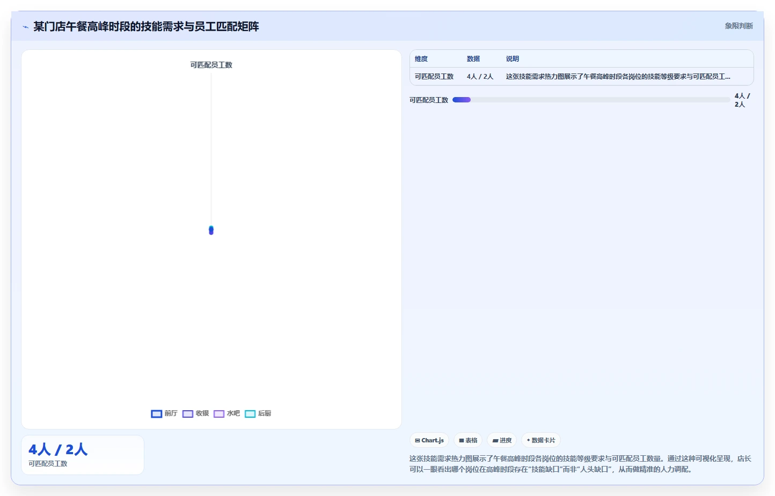Click the 4人 / 2人 progress value

[742, 100]
